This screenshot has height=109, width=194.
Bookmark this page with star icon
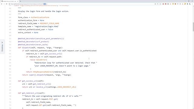point(160,4)
